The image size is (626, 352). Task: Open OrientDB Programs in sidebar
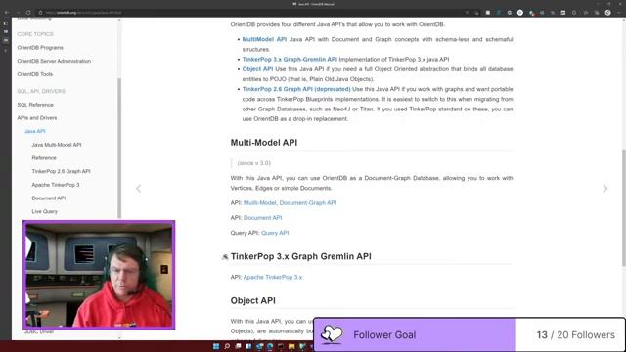click(x=40, y=48)
